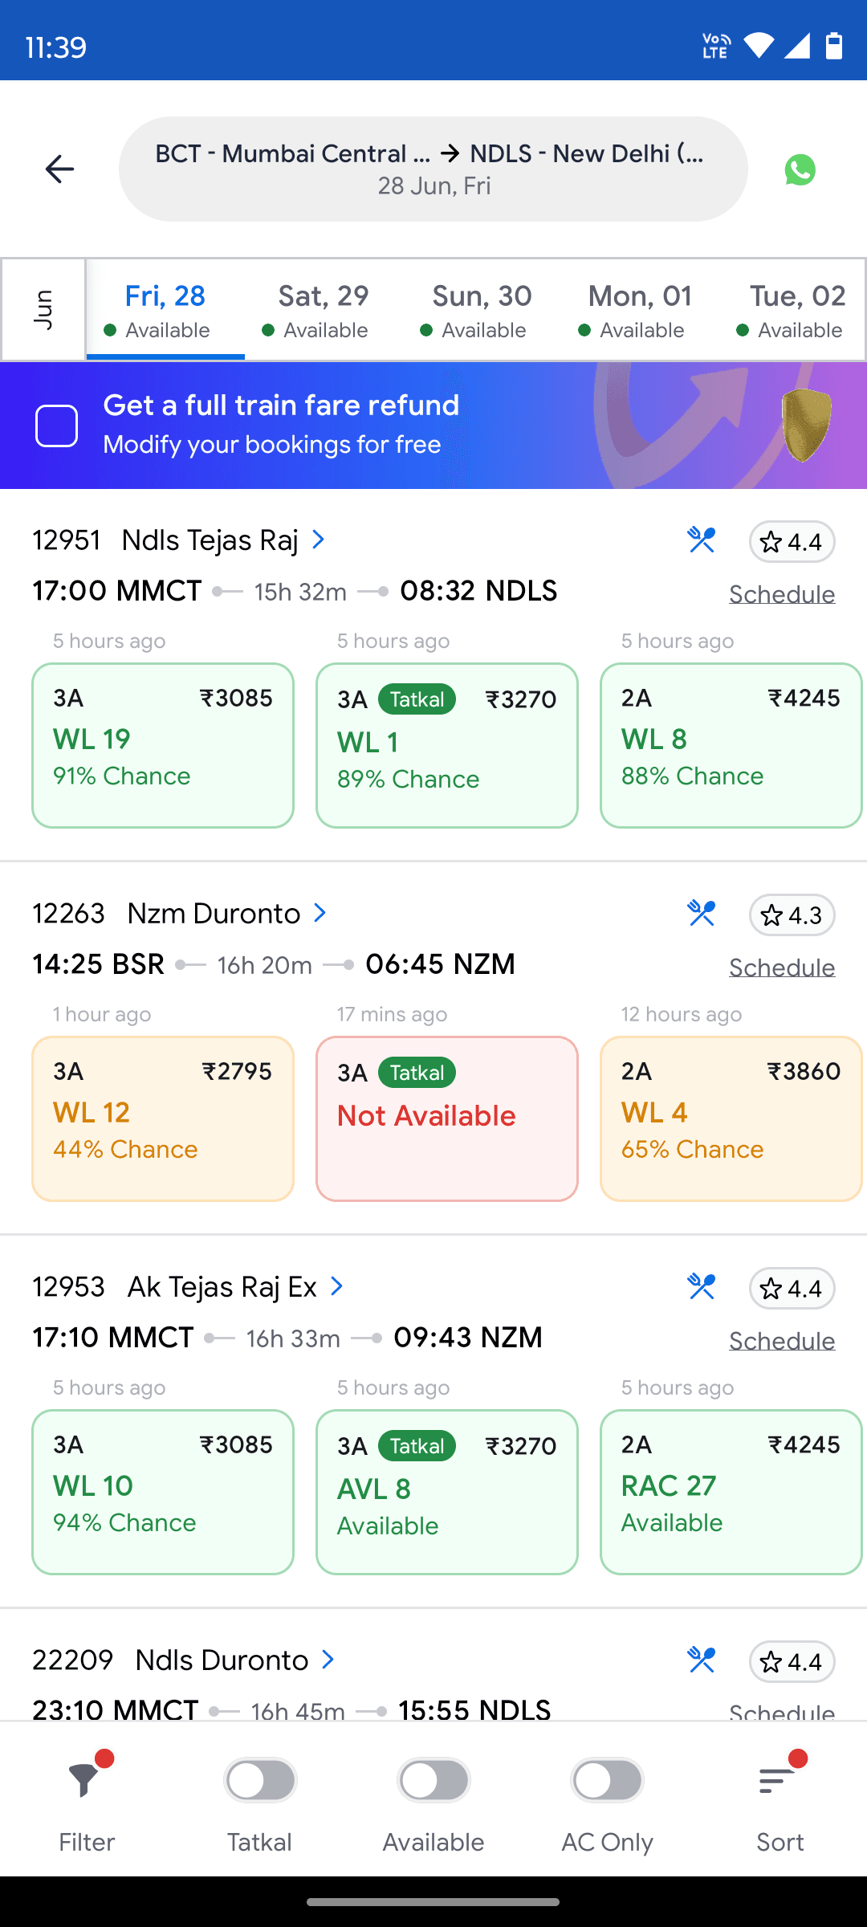The height and width of the screenshot is (1927, 867).
Task: Tap food icon for Nzm Duronto
Action: (x=701, y=914)
